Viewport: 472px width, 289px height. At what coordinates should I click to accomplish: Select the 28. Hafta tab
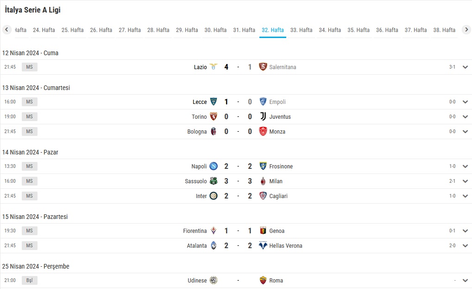(158, 30)
